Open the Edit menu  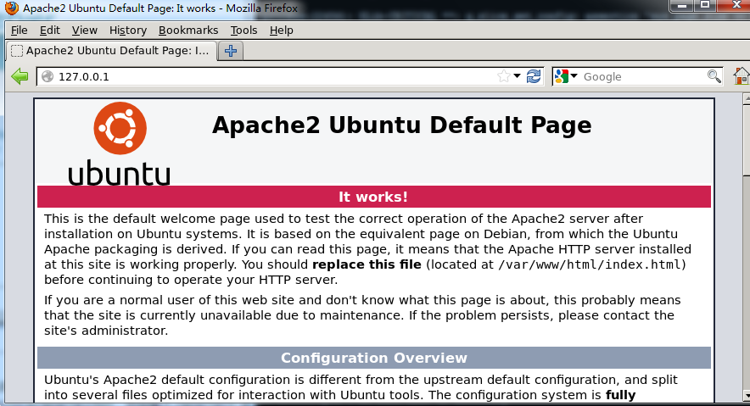coord(50,31)
